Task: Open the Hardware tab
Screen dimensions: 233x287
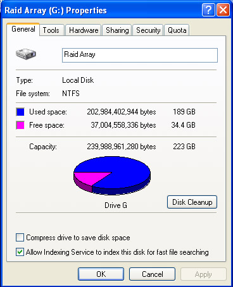Action: [84, 30]
